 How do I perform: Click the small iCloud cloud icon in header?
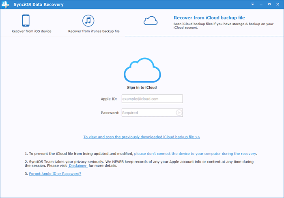151,21
